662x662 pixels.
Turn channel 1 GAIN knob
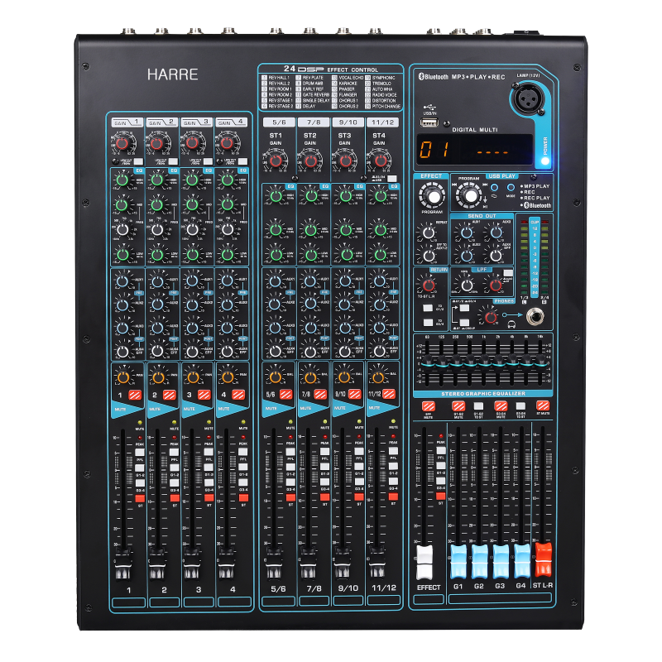pos(122,144)
